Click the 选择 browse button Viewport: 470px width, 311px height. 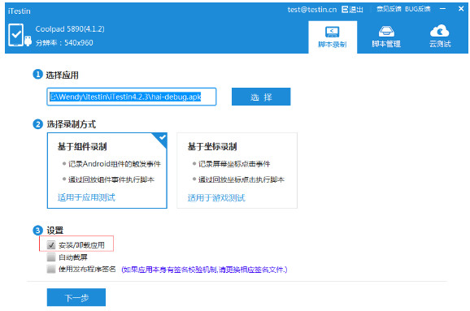(261, 97)
